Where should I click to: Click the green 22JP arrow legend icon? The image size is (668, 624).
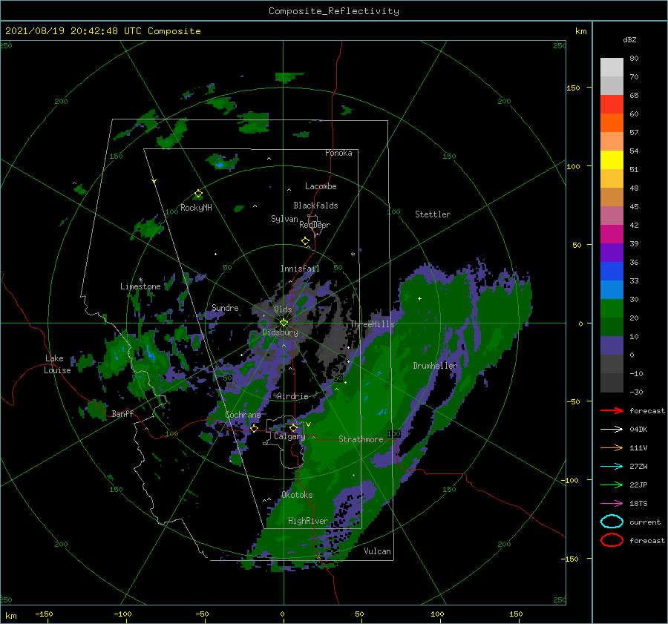(x=612, y=485)
